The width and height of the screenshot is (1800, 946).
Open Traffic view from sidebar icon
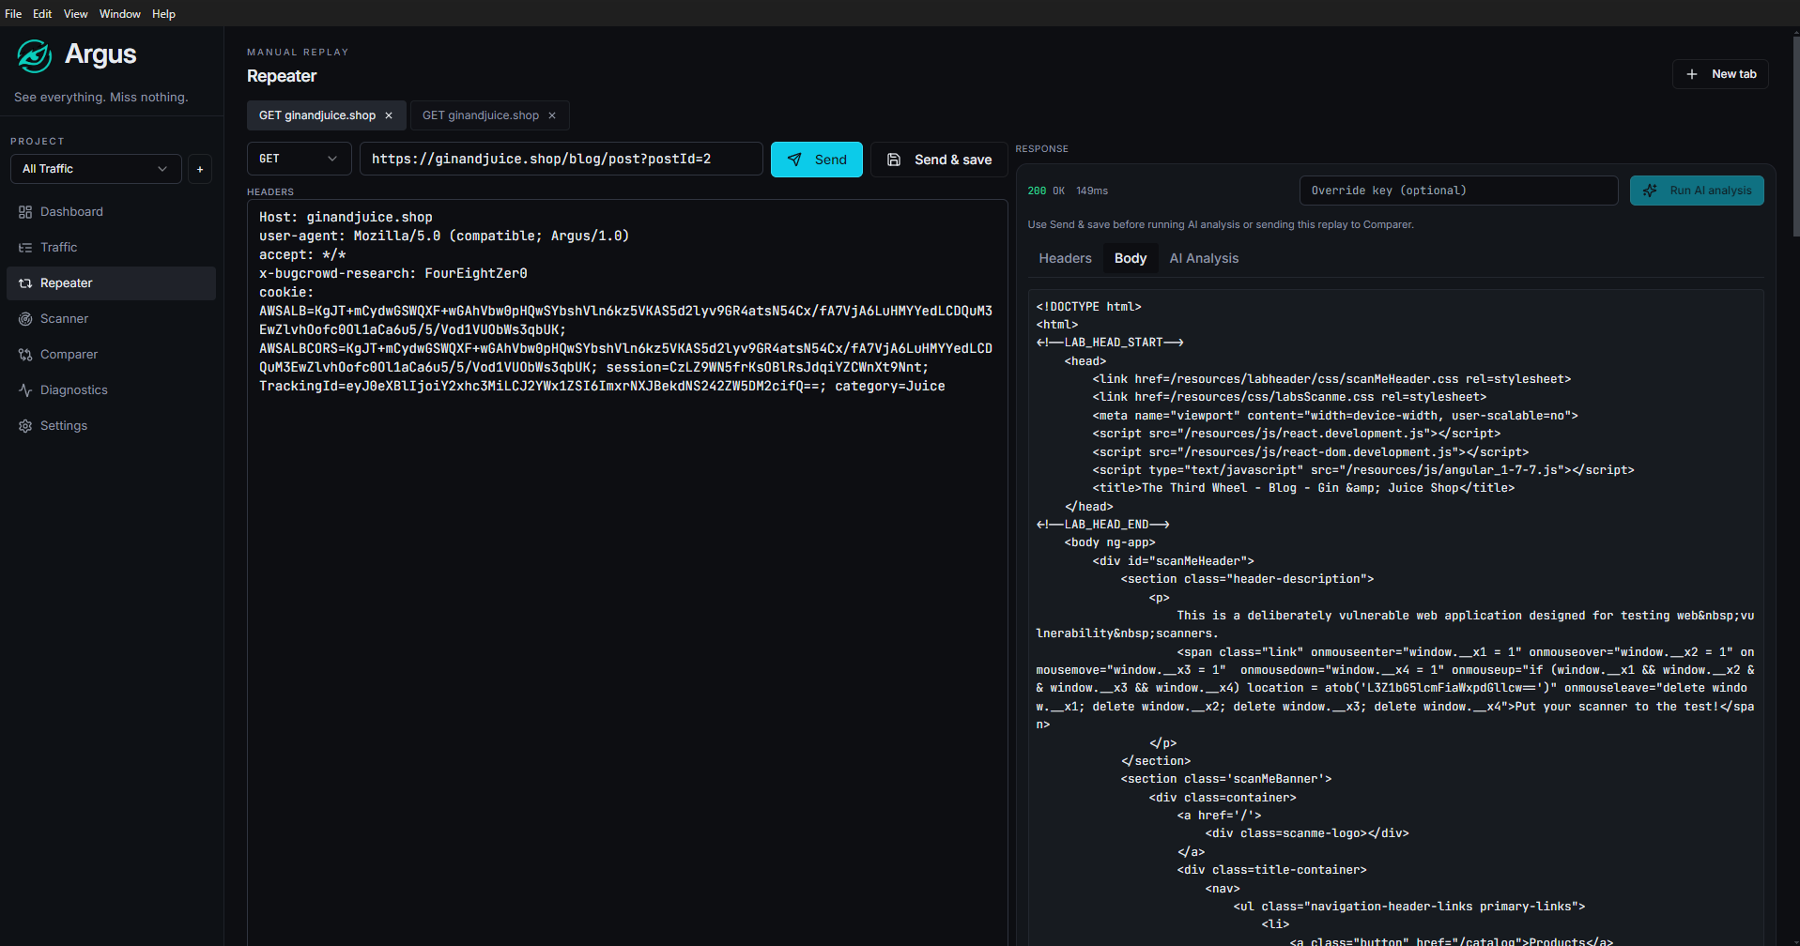pos(25,248)
